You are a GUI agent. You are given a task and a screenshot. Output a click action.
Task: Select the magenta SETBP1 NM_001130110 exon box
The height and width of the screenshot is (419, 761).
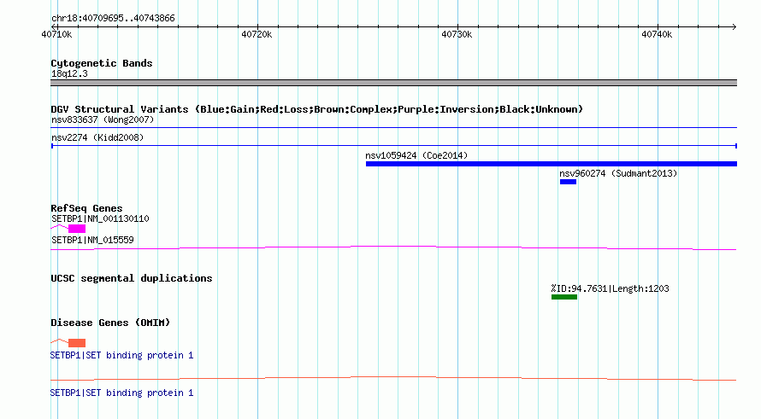click(77, 229)
